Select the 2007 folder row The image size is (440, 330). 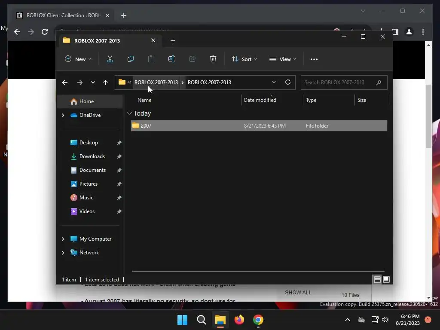click(259, 126)
